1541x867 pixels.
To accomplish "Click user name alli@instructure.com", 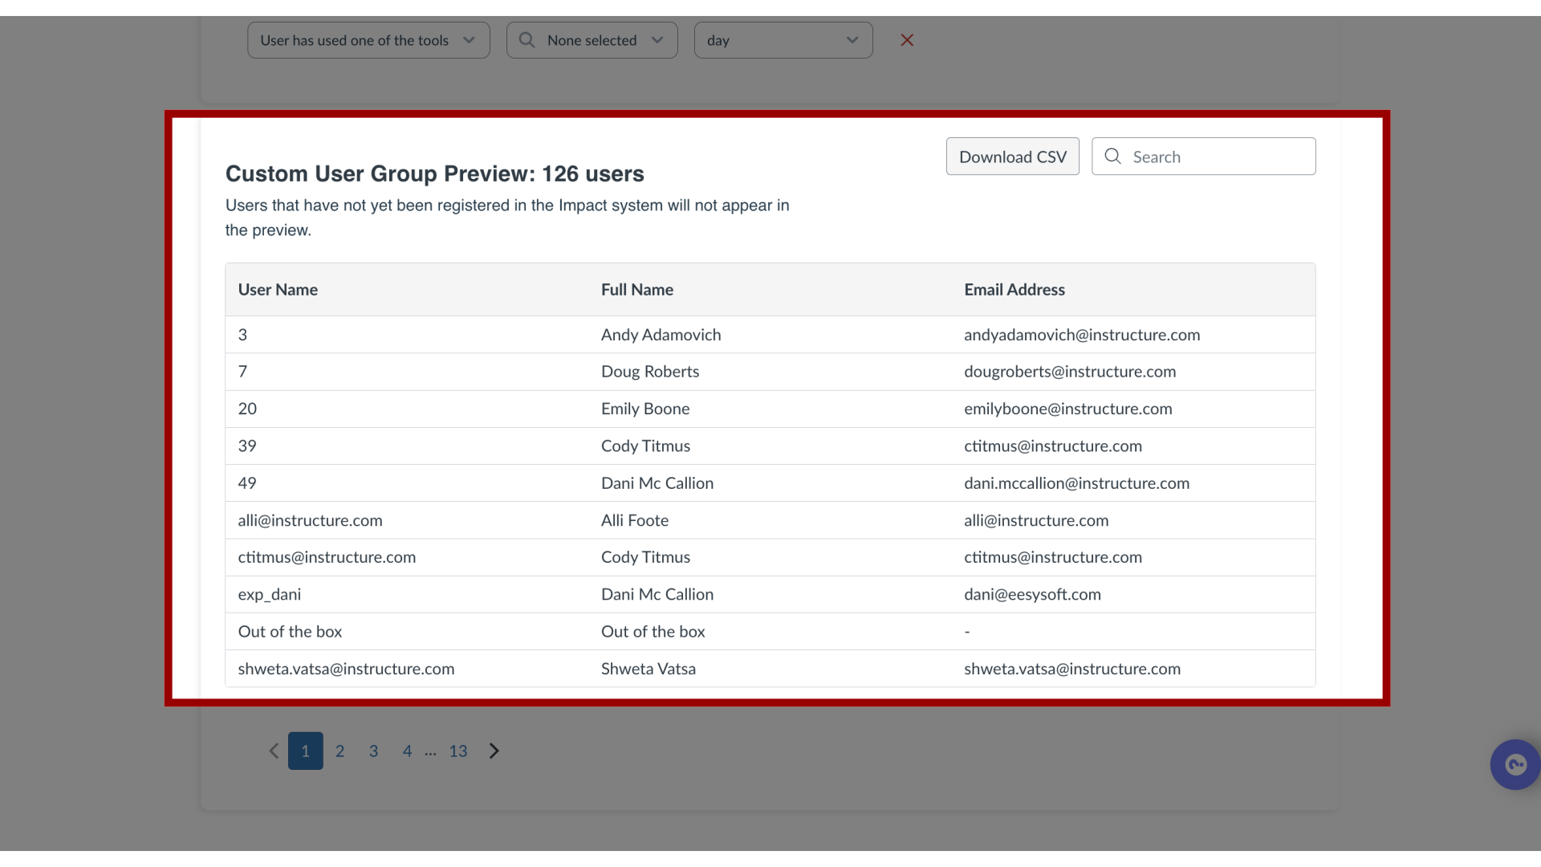I will (x=310, y=520).
